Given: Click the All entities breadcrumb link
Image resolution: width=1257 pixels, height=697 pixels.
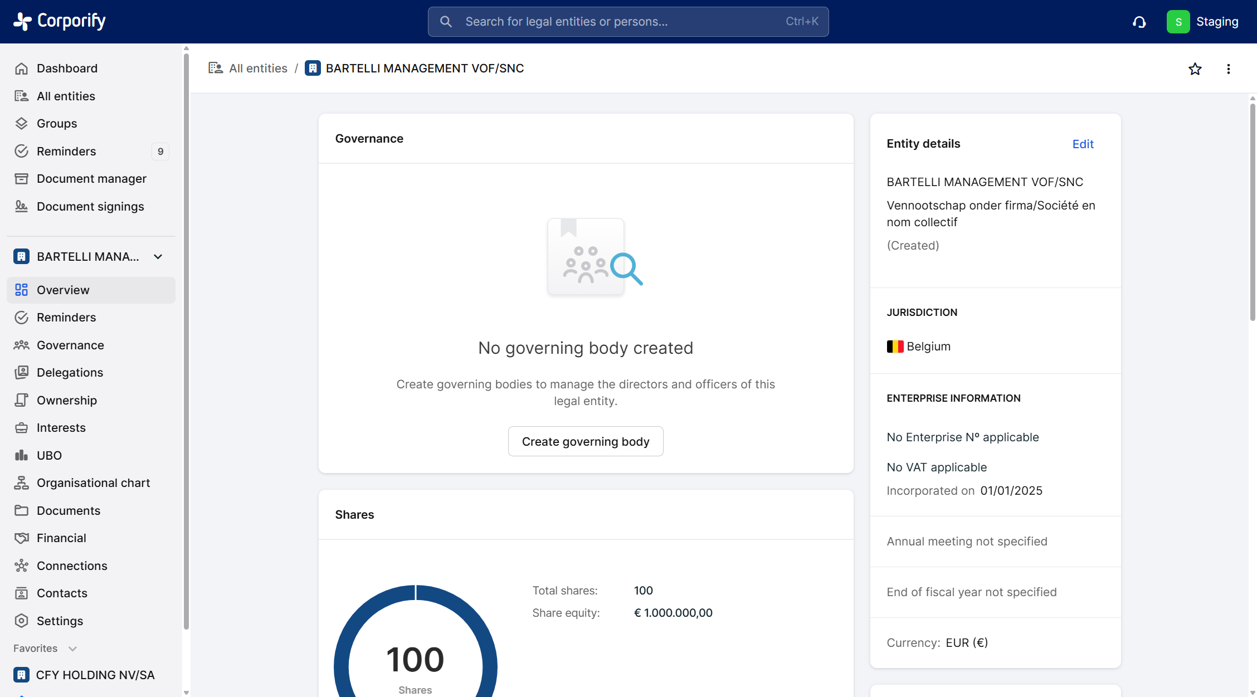Looking at the screenshot, I should pyautogui.click(x=258, y=69).
